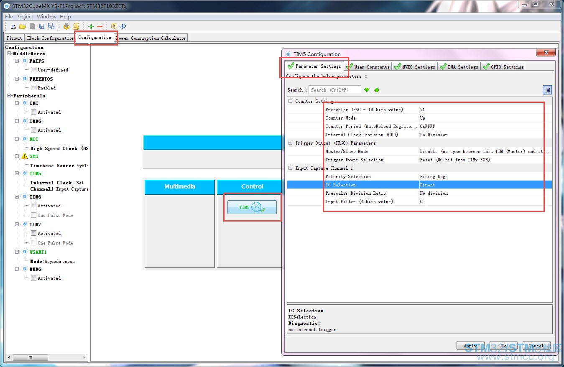
Task: Switch to the Pinout tab
Action: coord(14,38)
